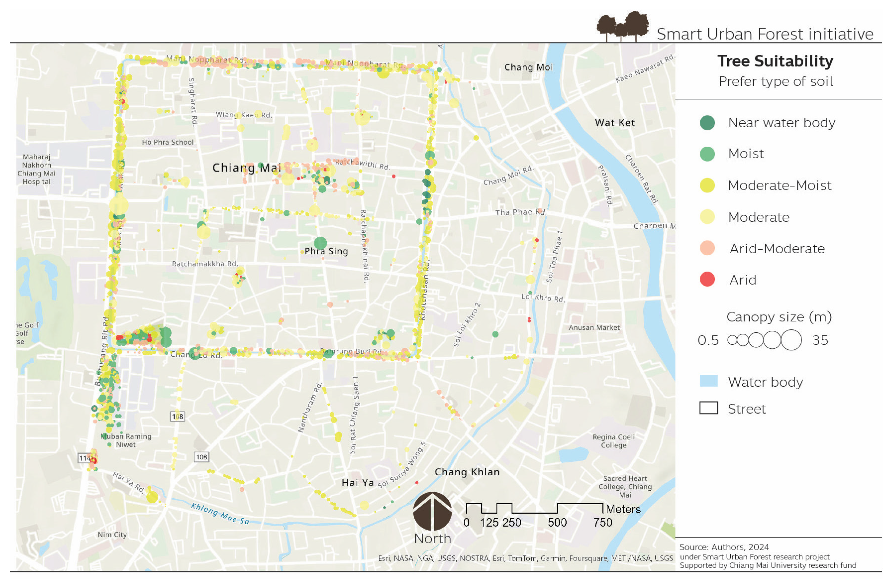
Task: Click the North compass arrow icon
Action: [x=432, y=511]
